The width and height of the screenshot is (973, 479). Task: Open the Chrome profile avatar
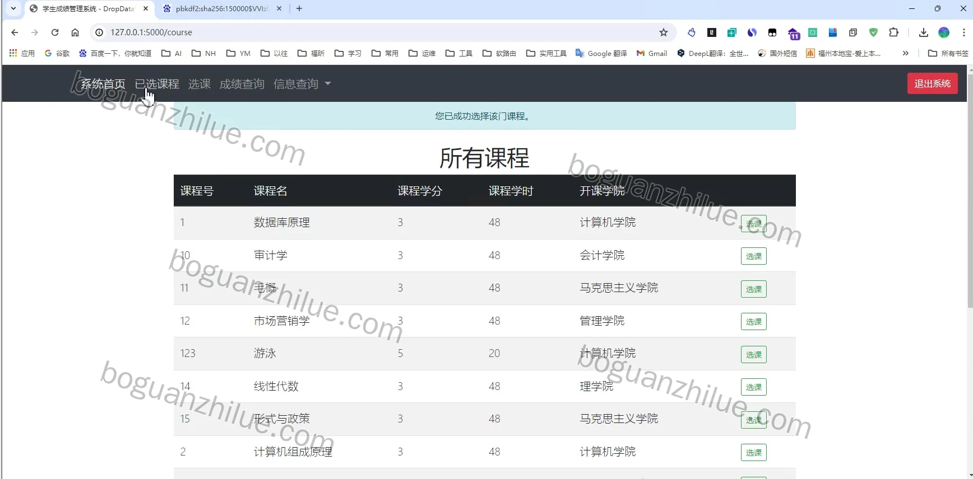pyautogui.click(x=944, y=32)
